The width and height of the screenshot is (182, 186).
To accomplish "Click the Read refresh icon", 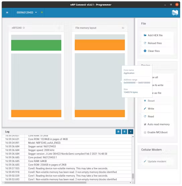I will [145, 116].
